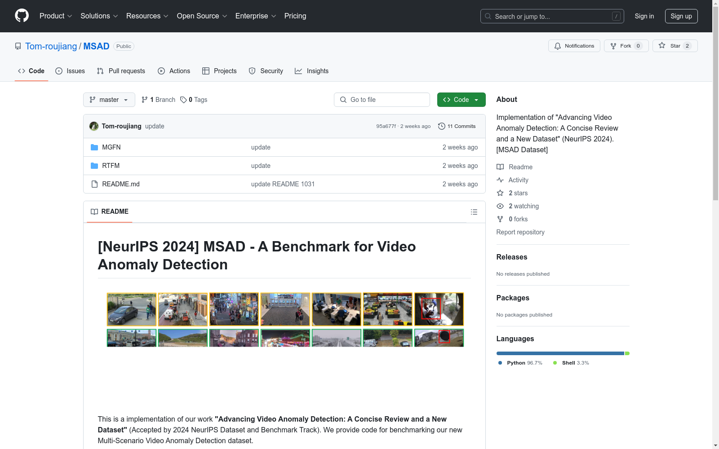View the 2 watching link
Viewport: 719px width, 449px height.
point(518,206)
